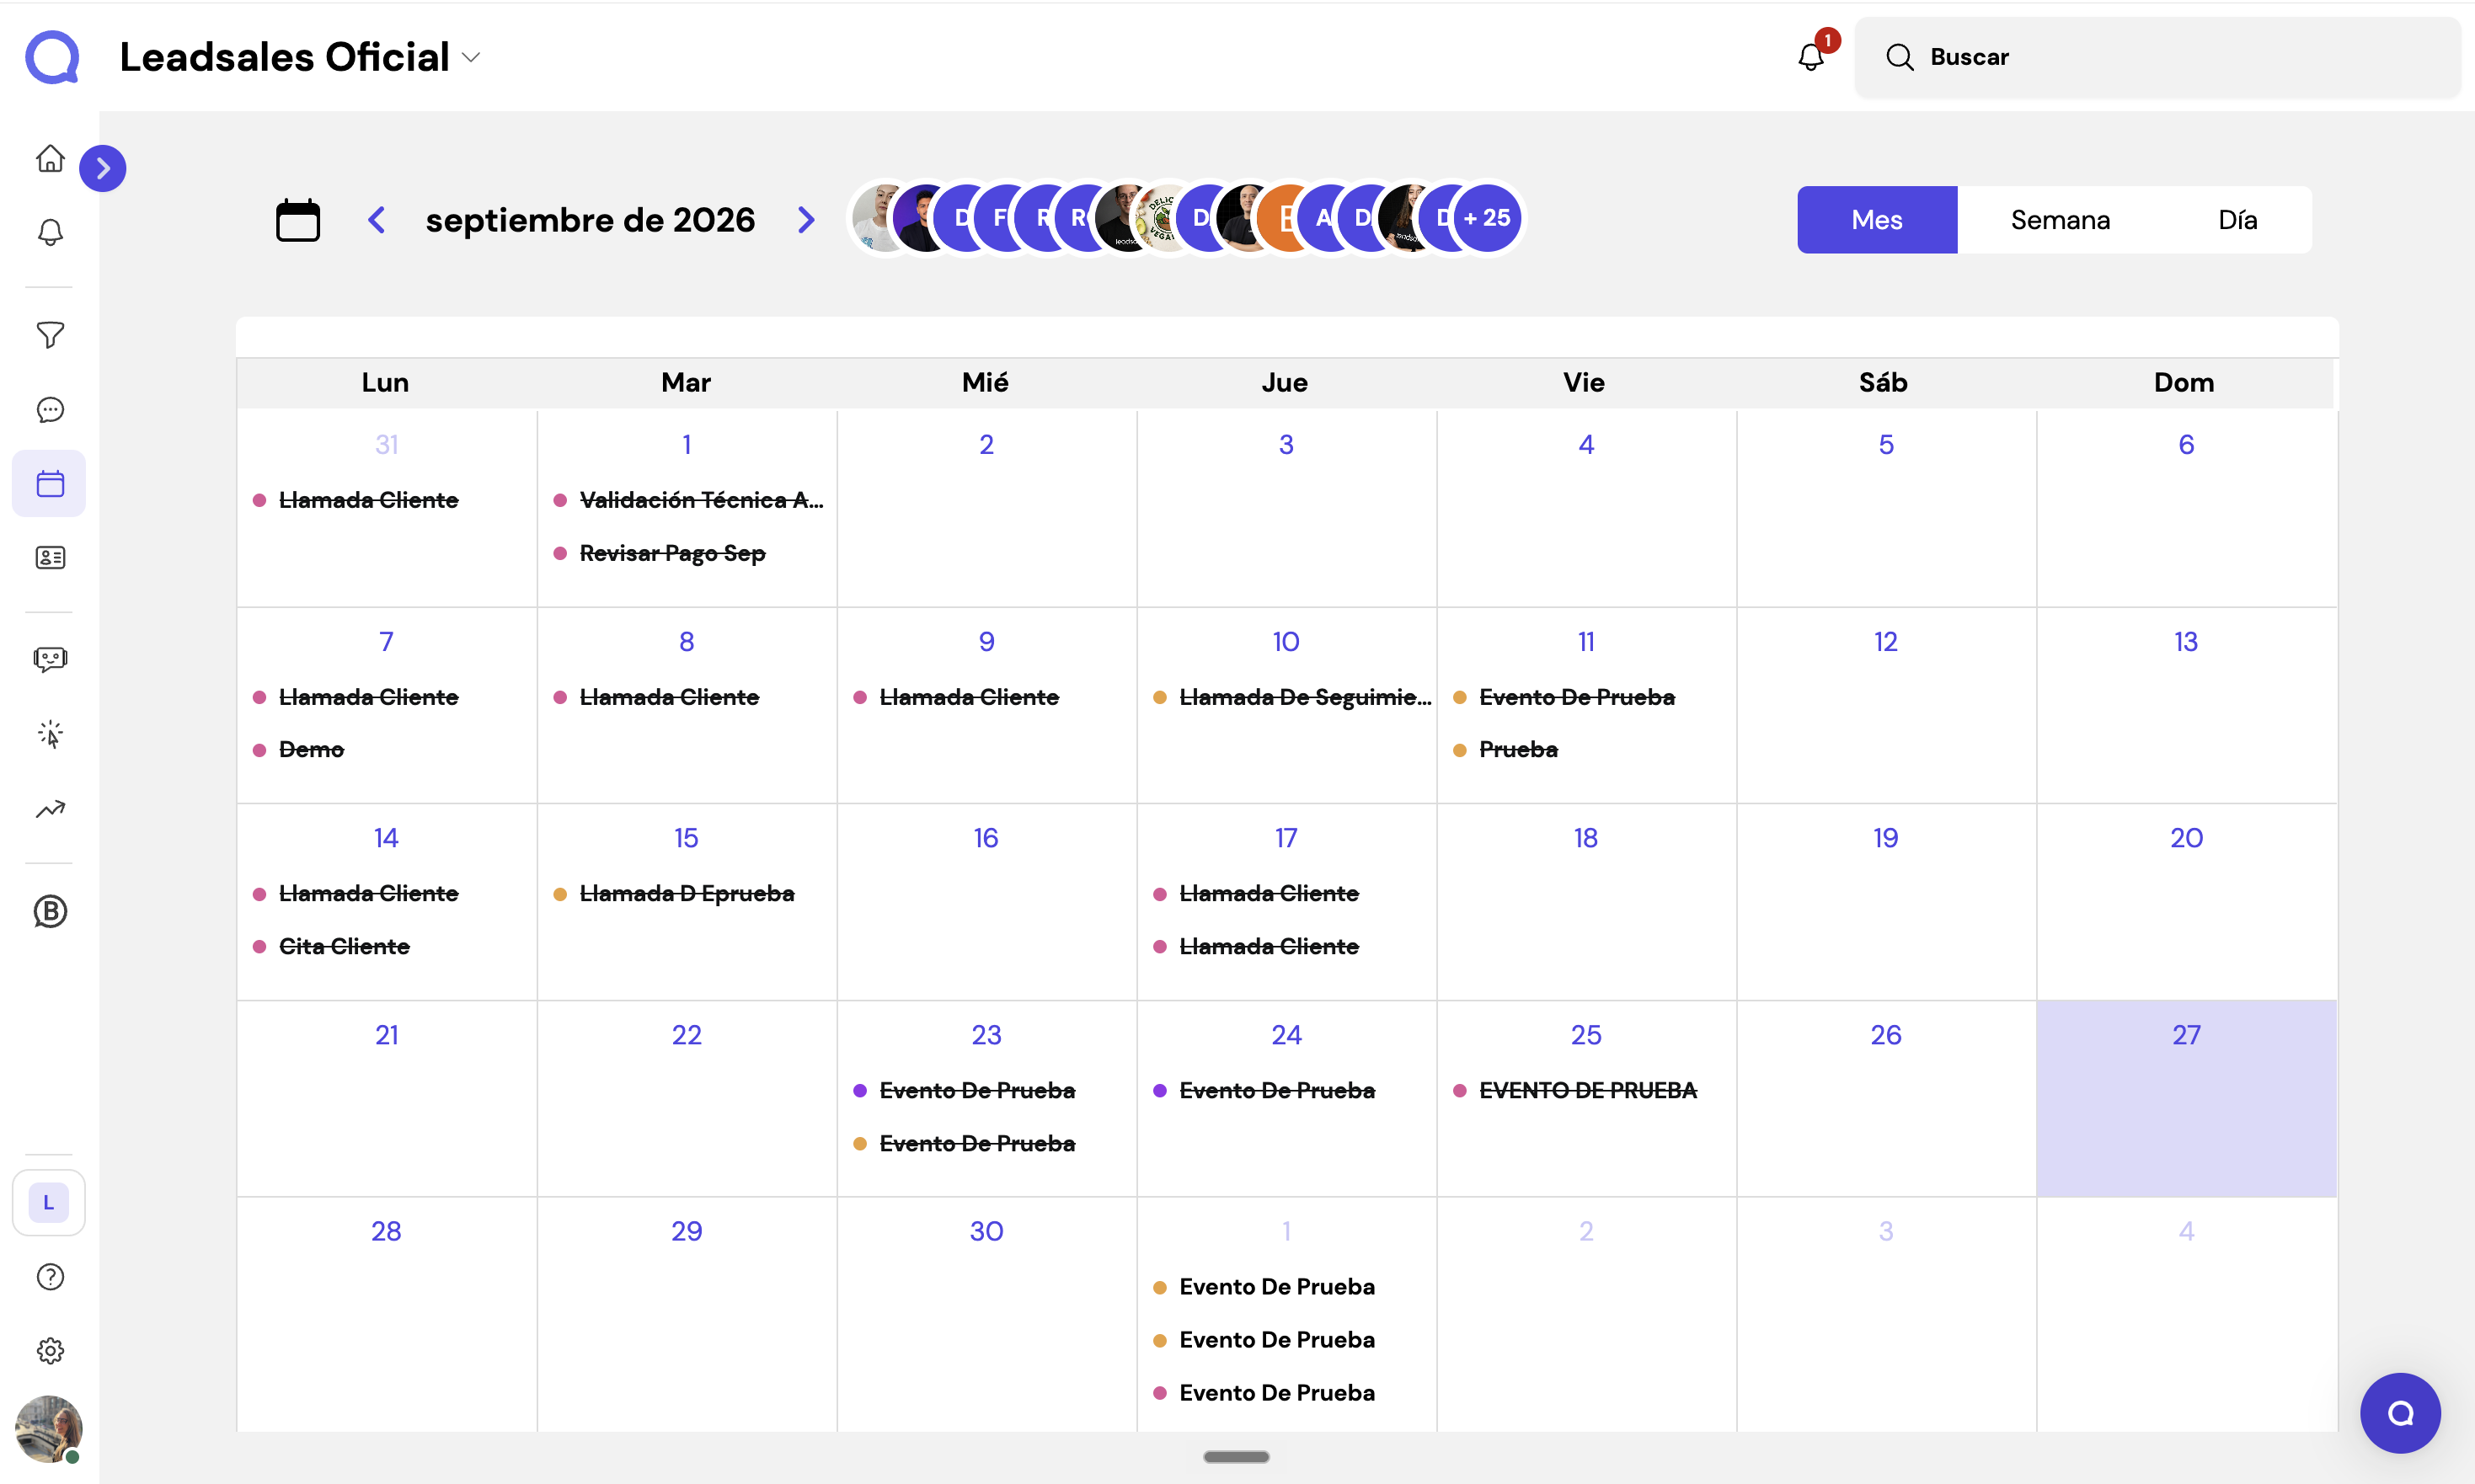Click the date picker calendar icon

(x=297, y=220)
